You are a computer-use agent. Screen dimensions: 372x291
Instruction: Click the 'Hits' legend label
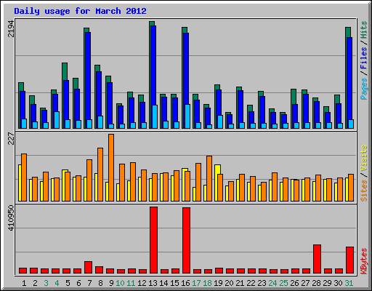point(363,30)
